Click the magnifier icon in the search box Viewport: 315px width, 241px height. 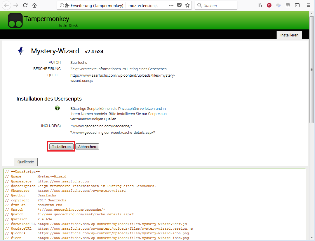199,6
